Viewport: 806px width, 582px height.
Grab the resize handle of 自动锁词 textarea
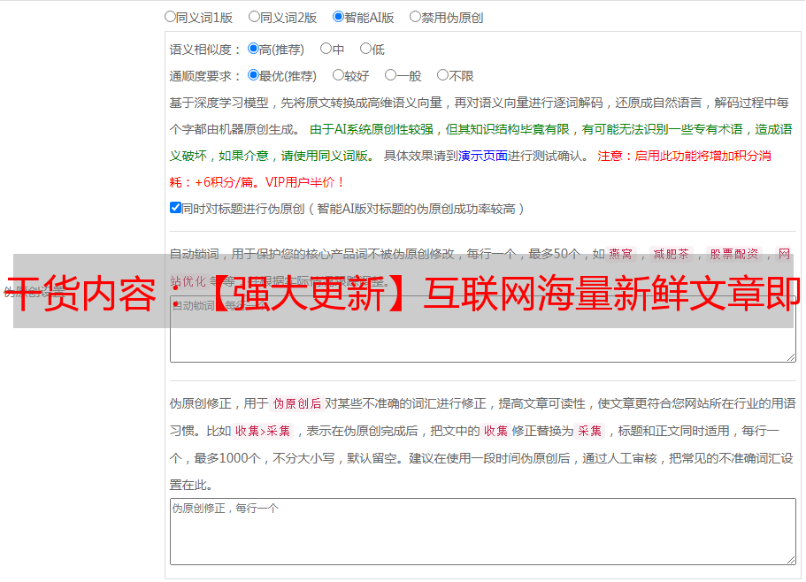[x=791, y=357]
